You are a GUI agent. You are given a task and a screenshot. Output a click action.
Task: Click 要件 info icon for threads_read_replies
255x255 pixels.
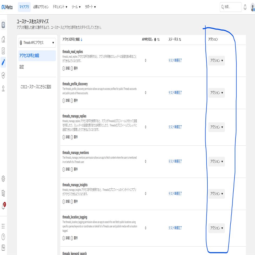72,68
